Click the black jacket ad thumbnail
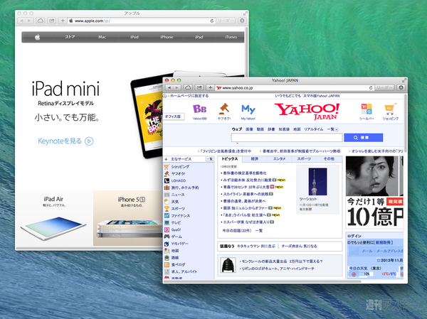Viewport: 427px width, 319px height. 228,265
